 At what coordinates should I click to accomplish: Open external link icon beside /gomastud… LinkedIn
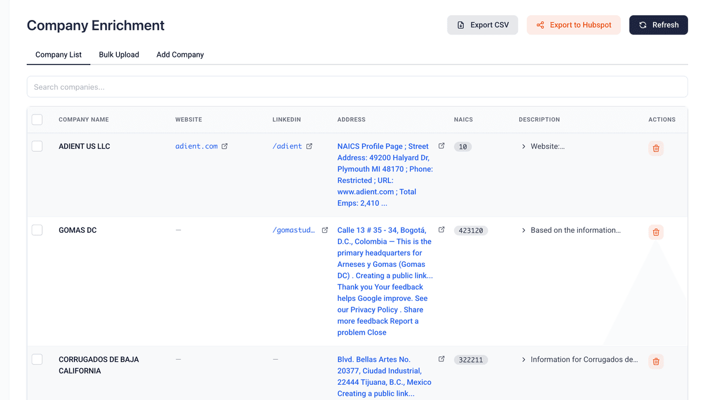(324, 230)
